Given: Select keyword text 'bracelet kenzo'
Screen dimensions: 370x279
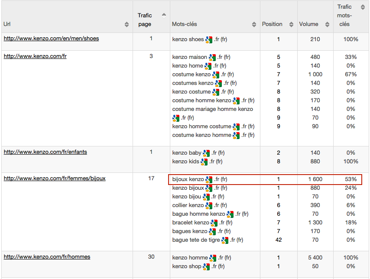Looking at the screenshot, I should point(191,223).
